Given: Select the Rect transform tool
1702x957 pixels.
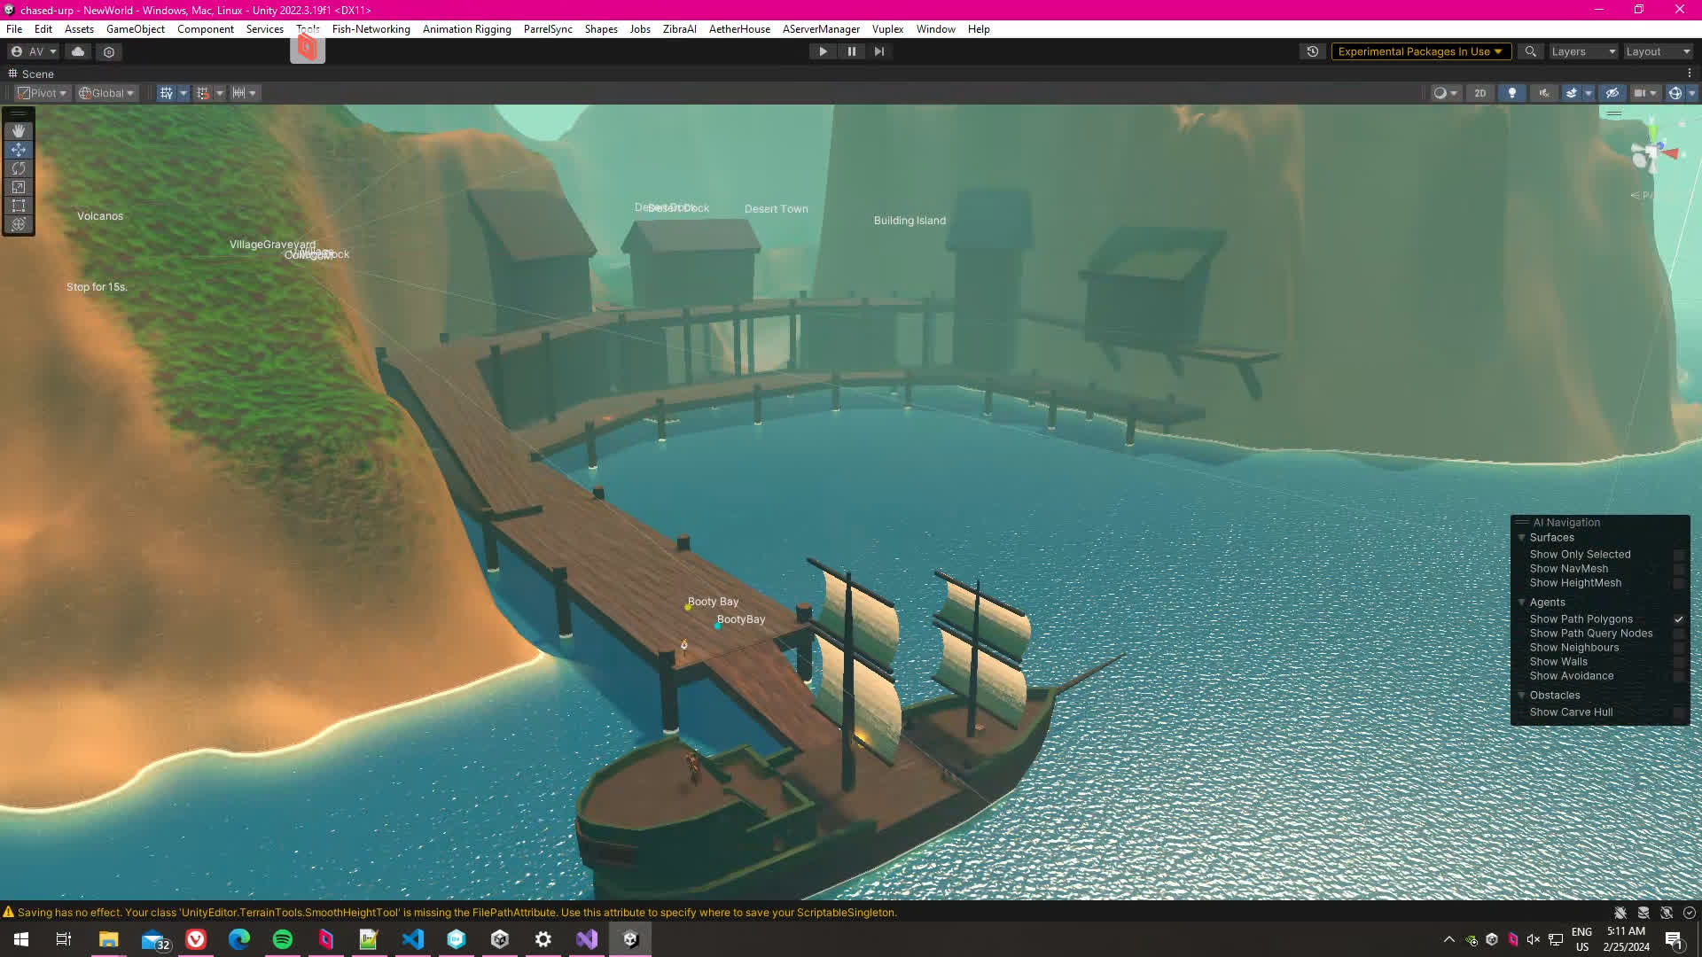Looking at the screenshot, I should pos(18,206).
